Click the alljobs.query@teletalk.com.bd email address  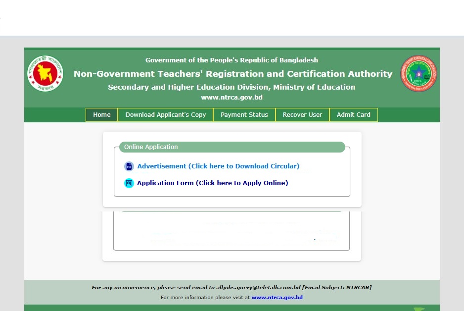(258, 287)
